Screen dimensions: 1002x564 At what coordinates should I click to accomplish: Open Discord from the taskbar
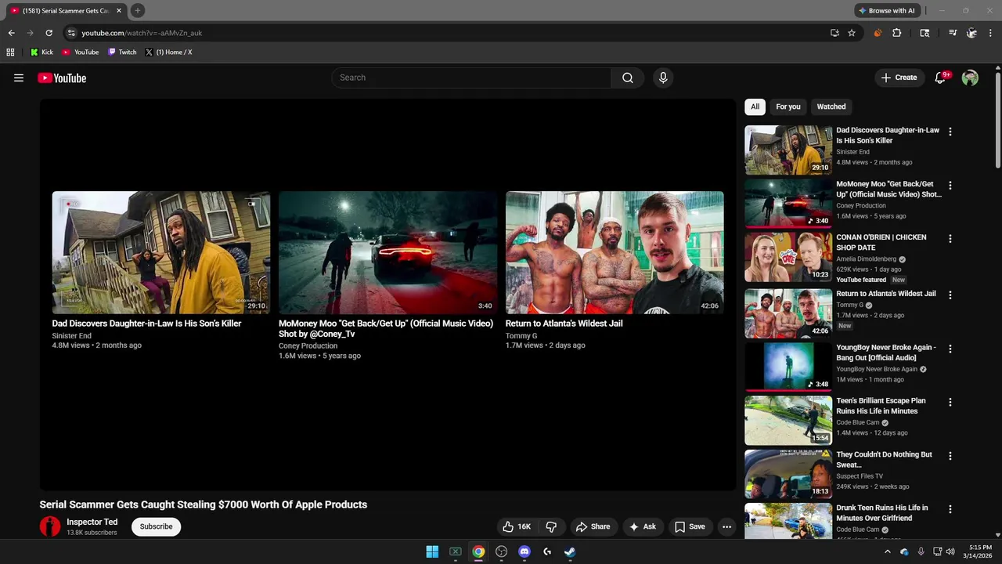(524, 551)
